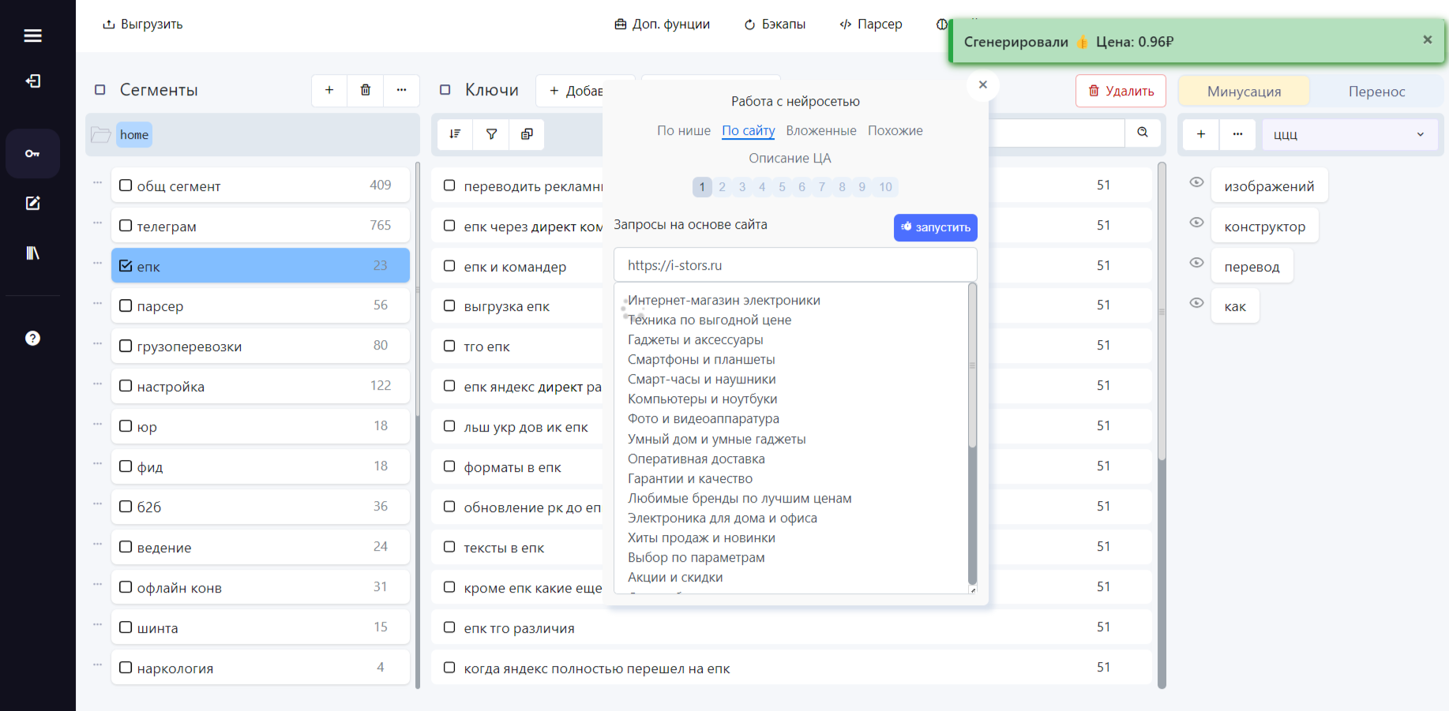Select page 5 in the pagination
This screenshot has width=1449, height=711.
pos(782,187)
